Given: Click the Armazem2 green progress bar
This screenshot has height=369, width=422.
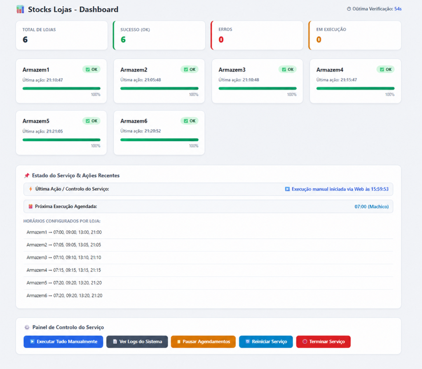Looking at the screenshot, I should tap(159, 88).
